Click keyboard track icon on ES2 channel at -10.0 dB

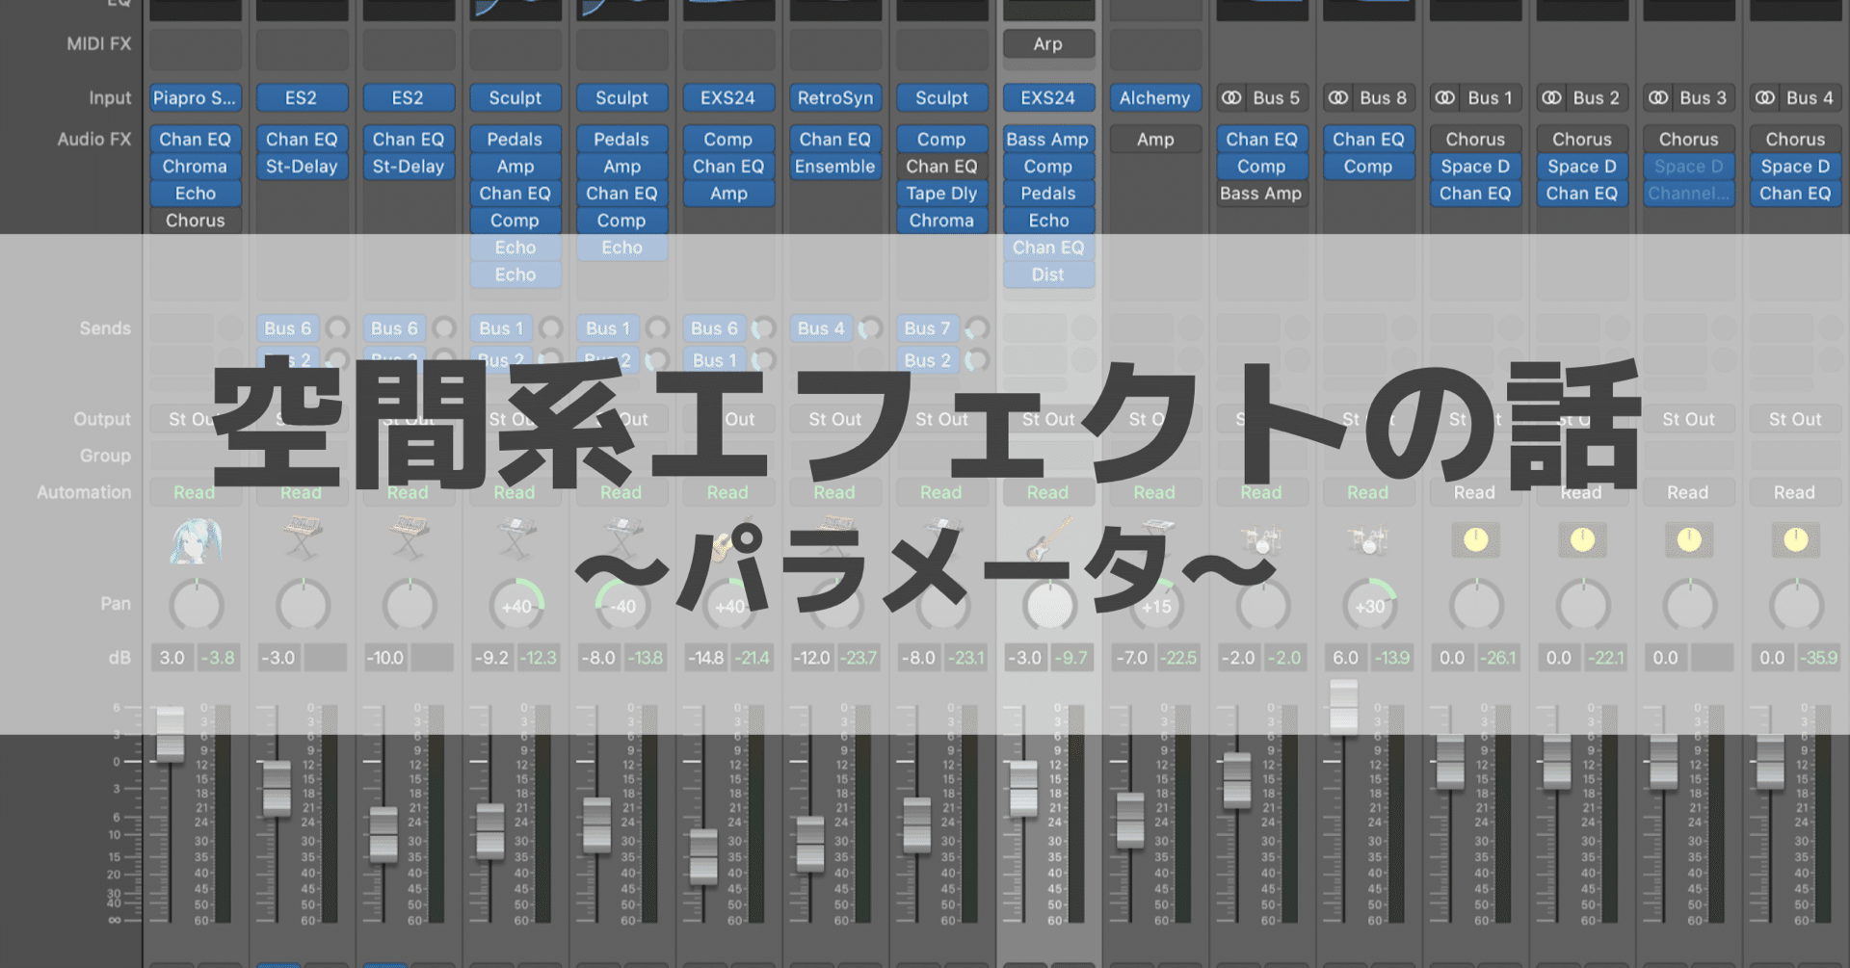[x=409, y=538]
